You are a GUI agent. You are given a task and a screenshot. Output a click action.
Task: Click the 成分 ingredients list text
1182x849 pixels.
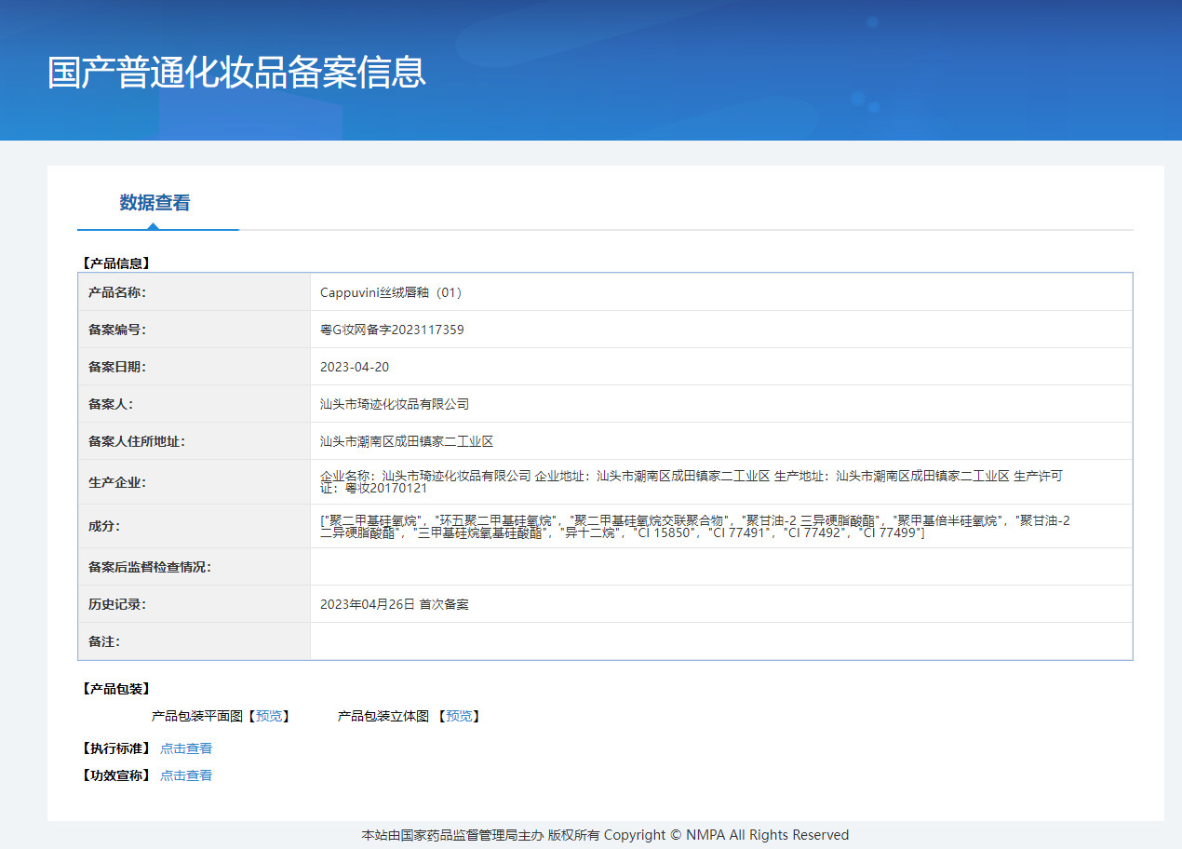tap(694, 527)
